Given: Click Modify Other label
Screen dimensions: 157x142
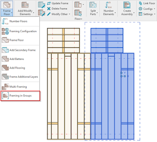Looking at the screenshot, I should [x=60, y=14].
